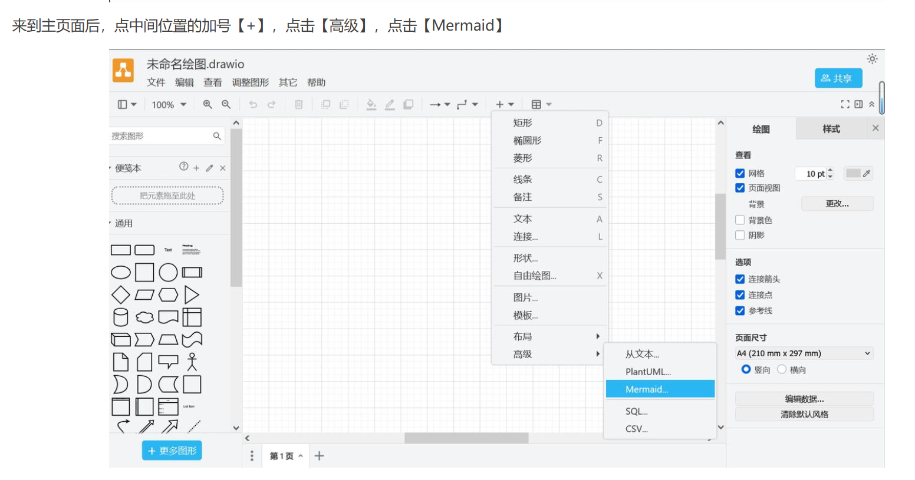The width and height of the screenshot is (915, 480).
Task: Click the undo arrow icon
Action: pos(253,104)
